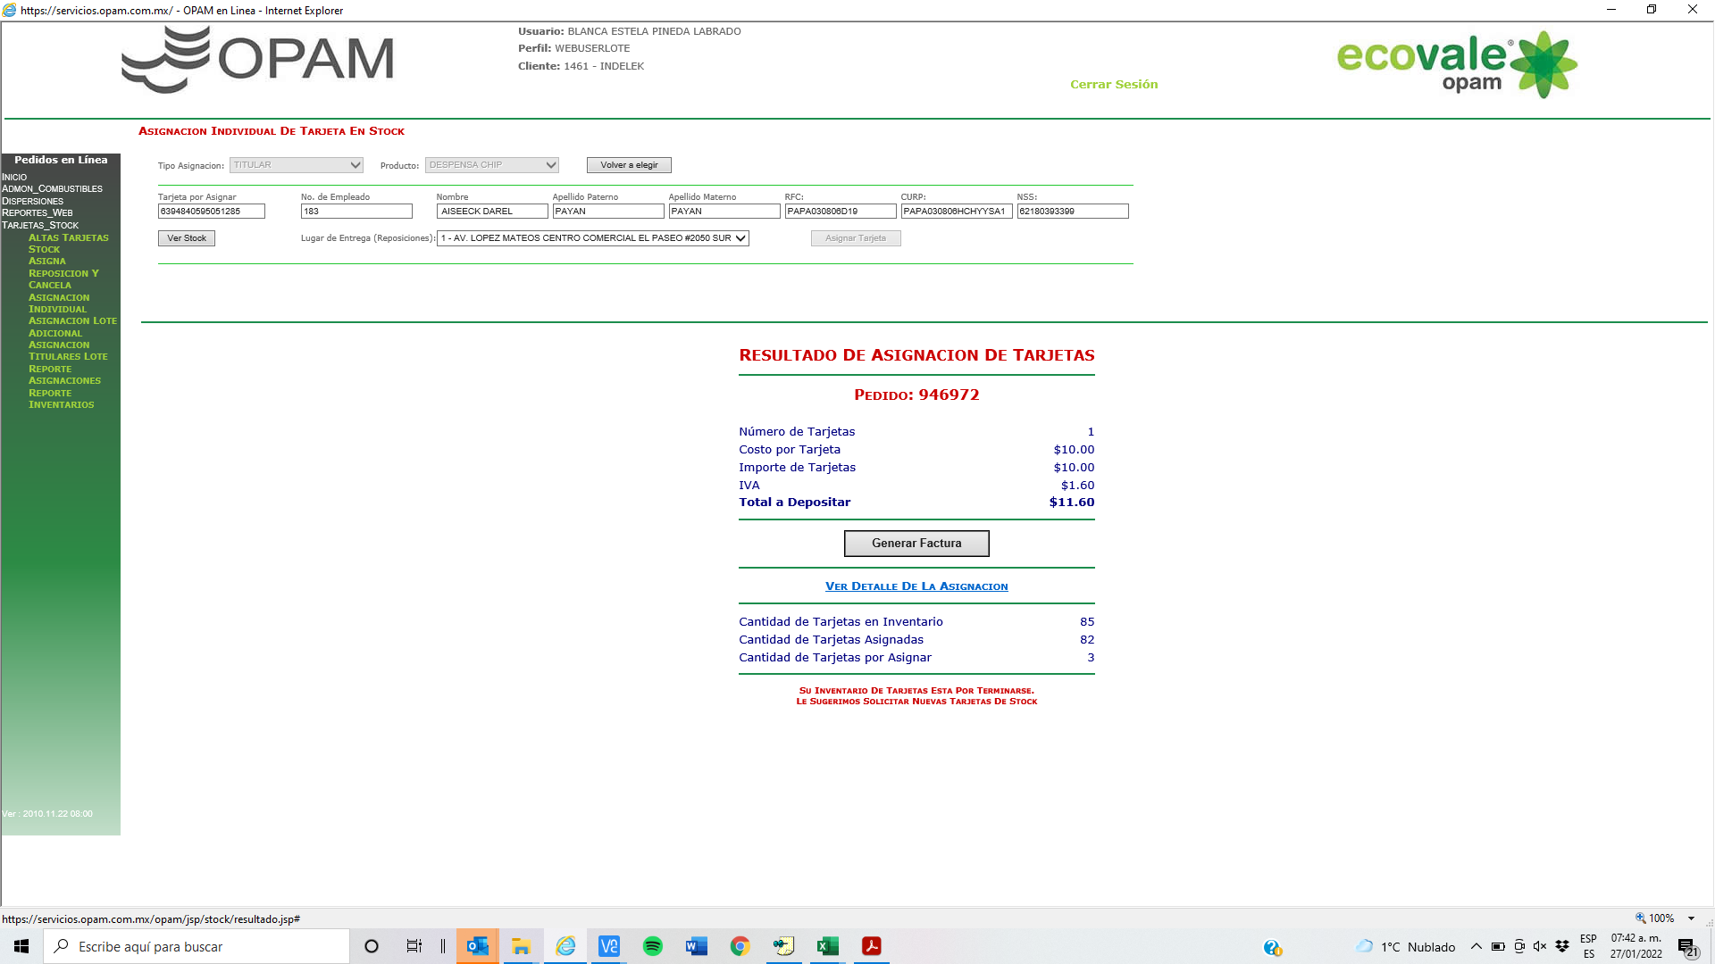
Task: Select Altas Tarjetas Stock submenu
Action: point(68,244)
